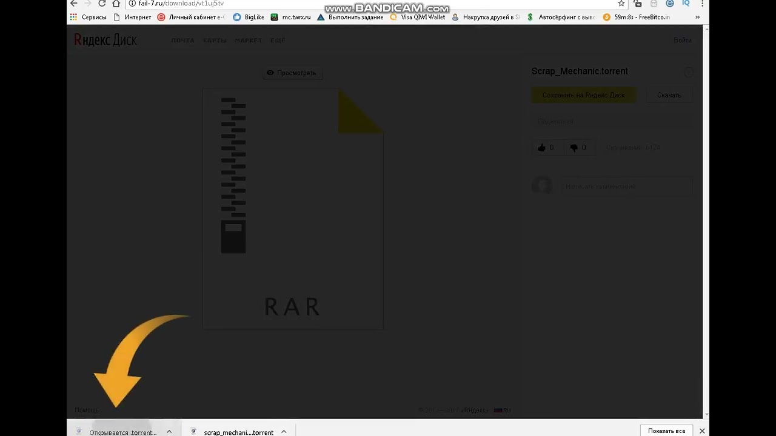Click the IQ browser extension icon
The height and width of the screenshot is (436, 776).
(686, 4)
